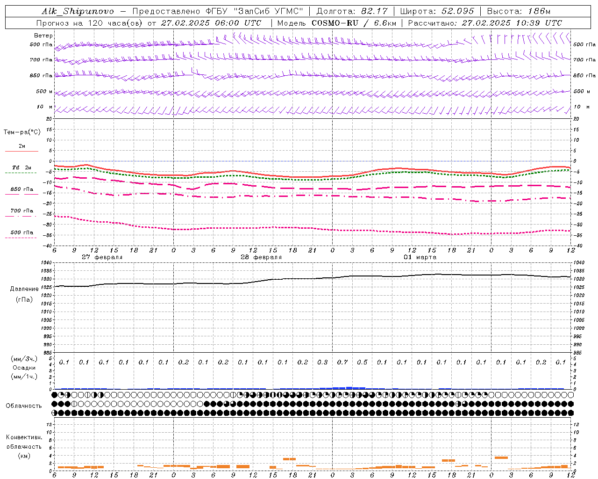Image resolution: width=598 pixels, height=479 pixels.
Task: Click the '27 февраля' date label
Action: click(x=102, y=257)
